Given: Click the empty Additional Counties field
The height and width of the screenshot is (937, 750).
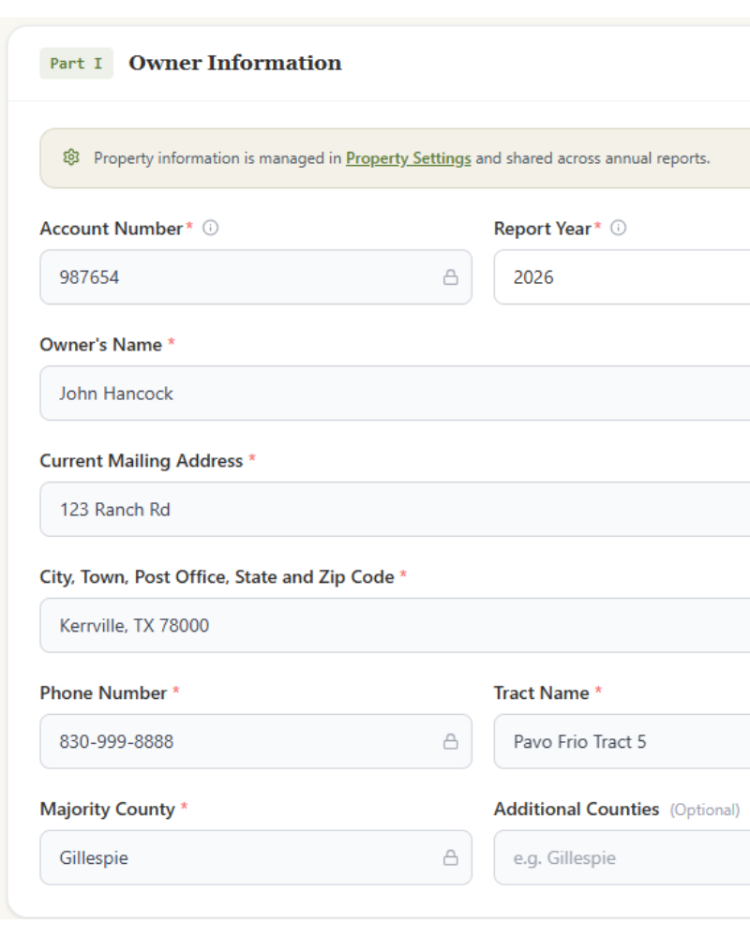Looking at the screenshot, I should click(622, 857).
